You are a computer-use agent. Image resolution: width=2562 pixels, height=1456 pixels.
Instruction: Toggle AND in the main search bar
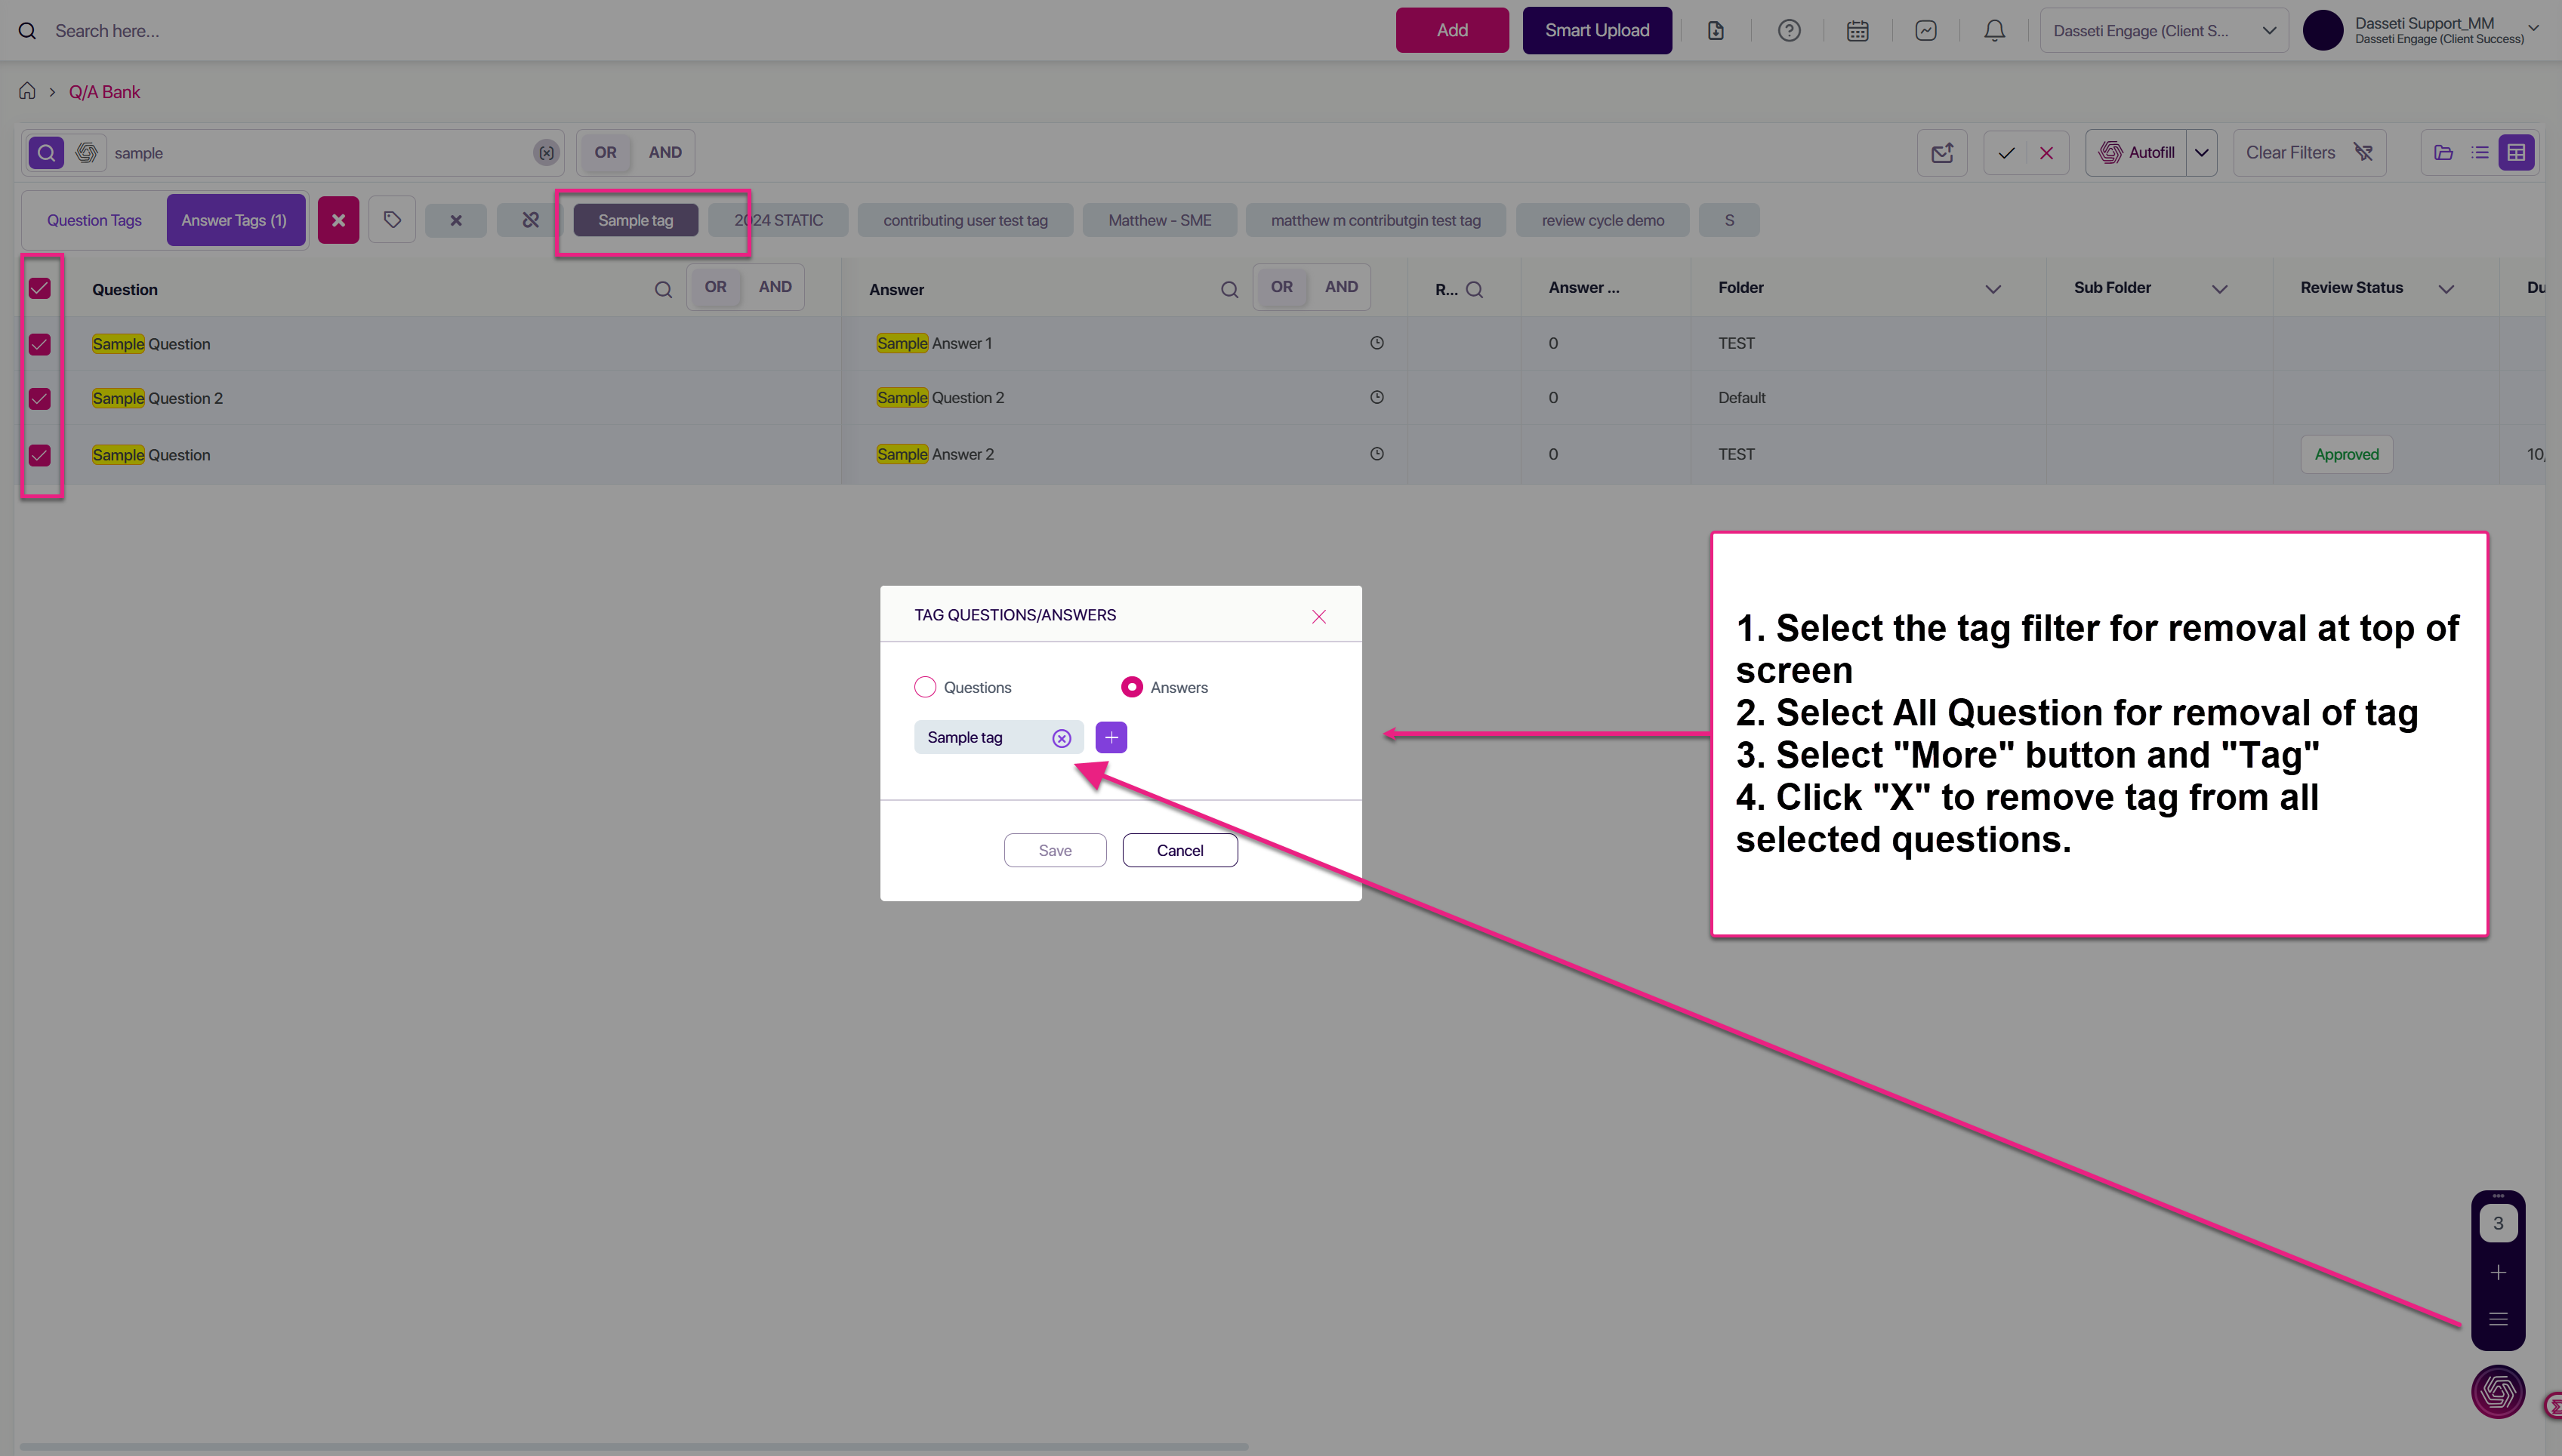pos(665,152)
